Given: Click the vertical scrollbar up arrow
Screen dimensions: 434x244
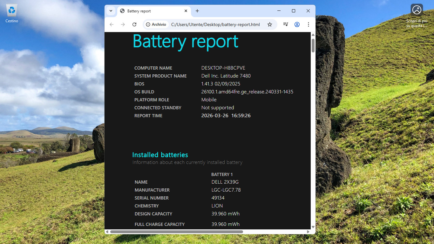Looking at the screenshot, I should click(313, 35).
